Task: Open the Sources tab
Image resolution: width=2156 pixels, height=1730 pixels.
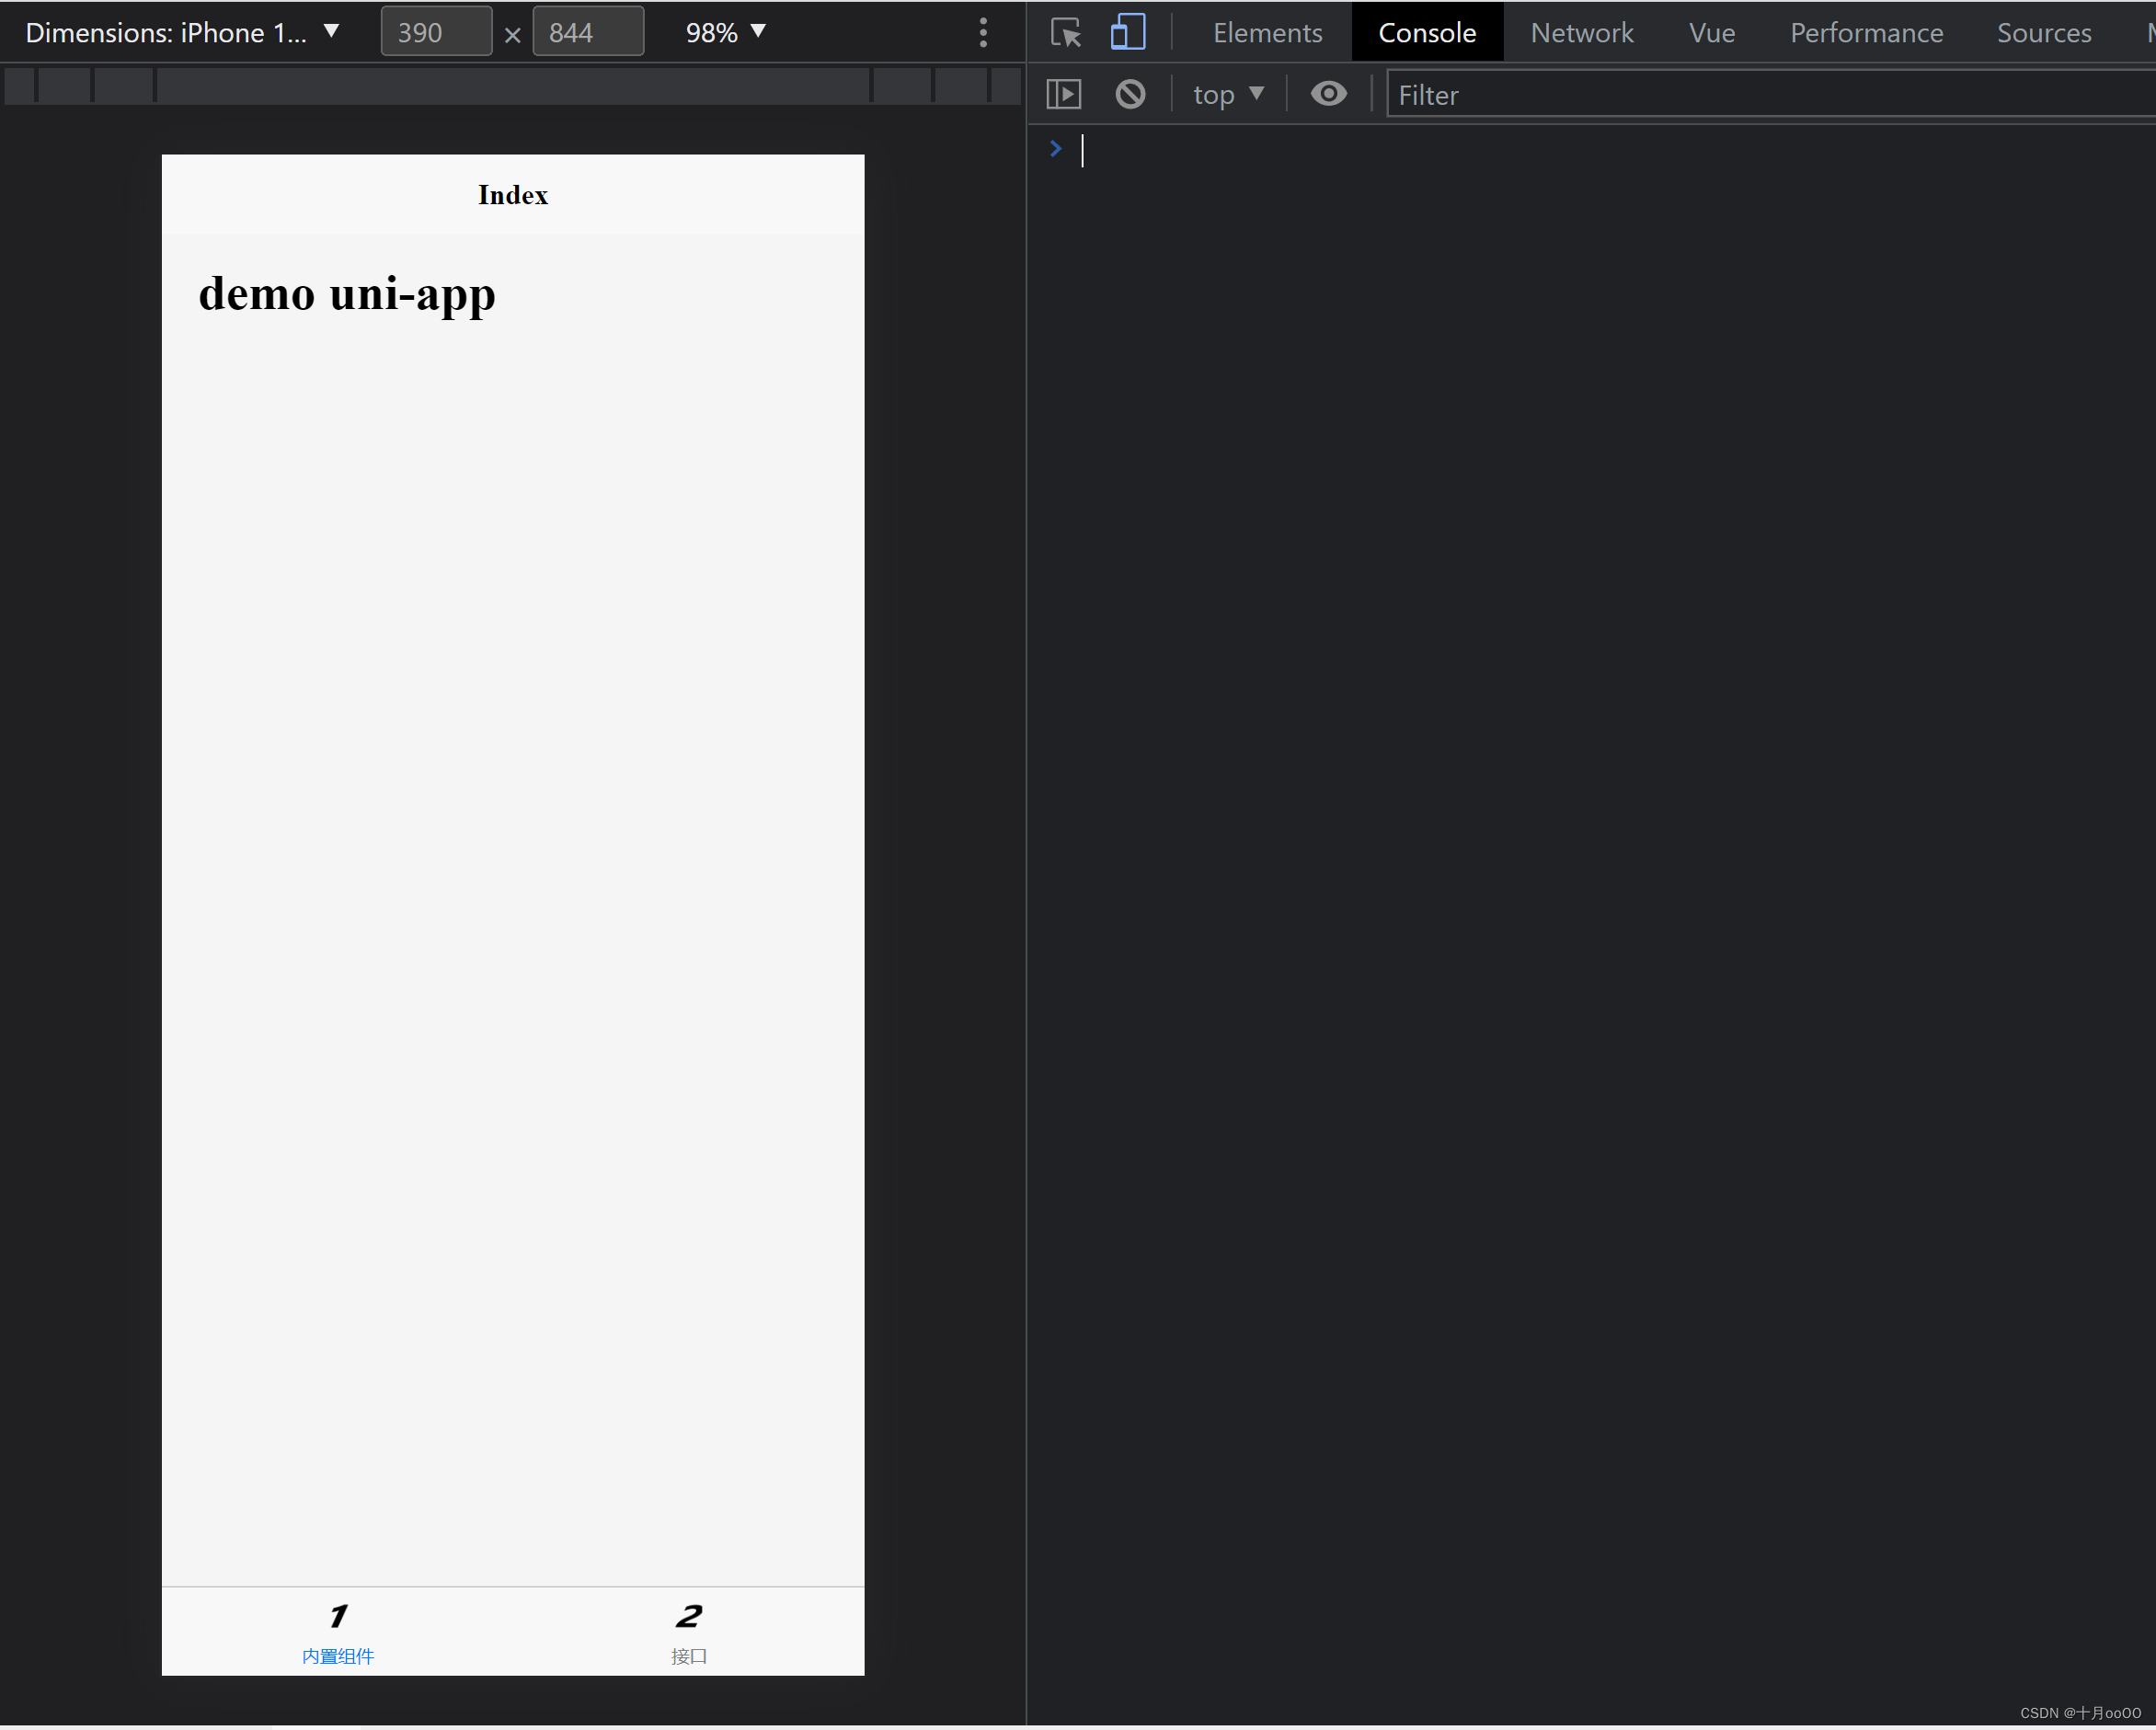Action: pos(2043,33)
